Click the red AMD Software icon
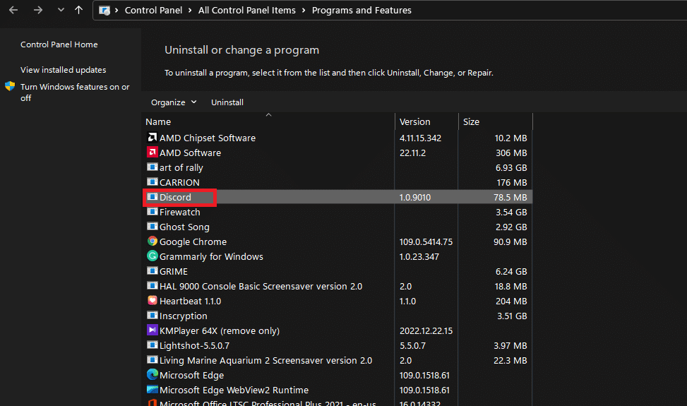687x406 pixels. click(152, 153)
